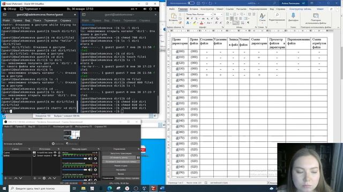Open the Times New Roman font name dropdown

pyautogui.click(x=211, y=14)
